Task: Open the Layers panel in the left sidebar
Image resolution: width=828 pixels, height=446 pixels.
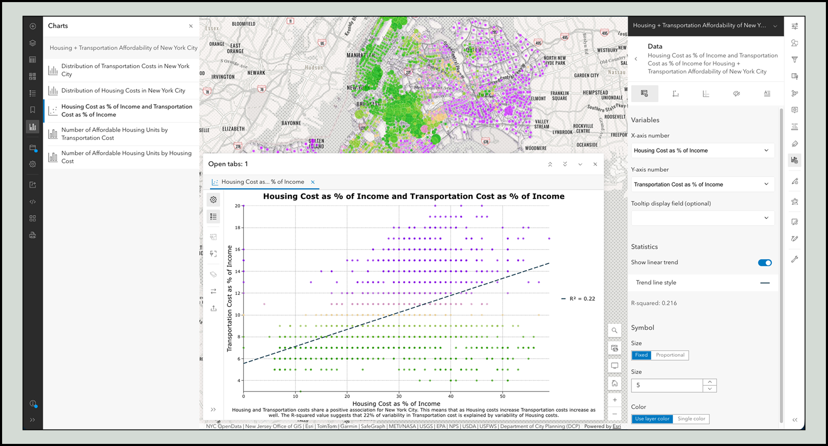Action: point(32,43)
